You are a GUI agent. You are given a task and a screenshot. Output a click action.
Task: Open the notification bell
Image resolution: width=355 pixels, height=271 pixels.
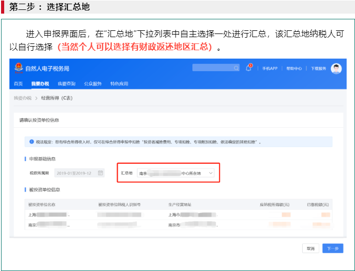[249, 68]
